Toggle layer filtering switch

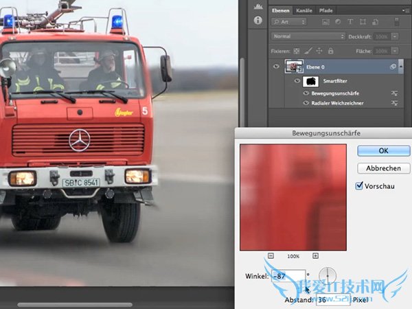396,21
